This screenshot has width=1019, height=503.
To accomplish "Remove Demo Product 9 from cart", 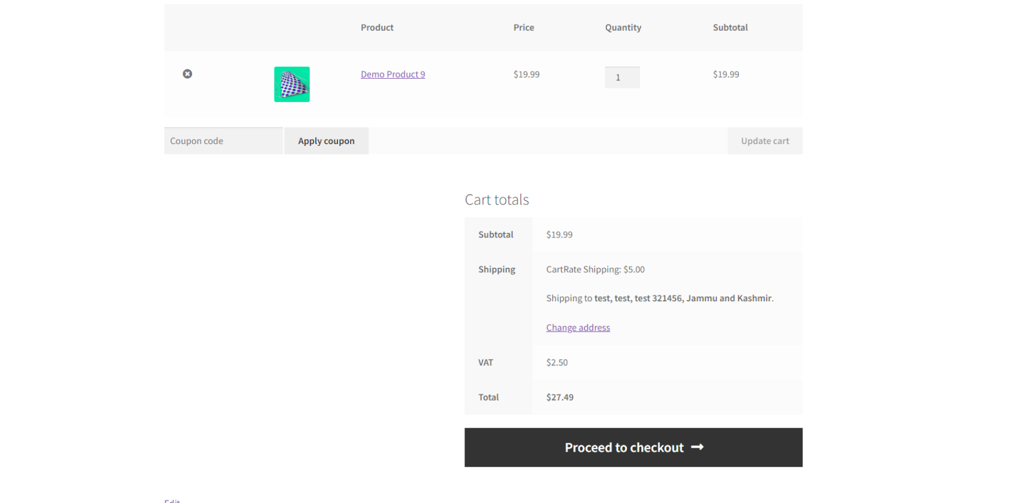I will coord(187,74).
